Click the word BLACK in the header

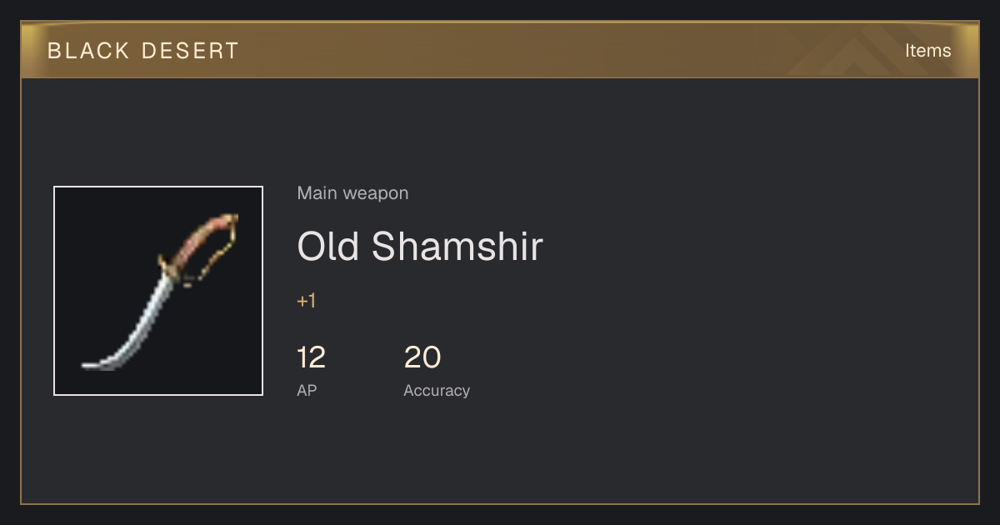(88, 51)
